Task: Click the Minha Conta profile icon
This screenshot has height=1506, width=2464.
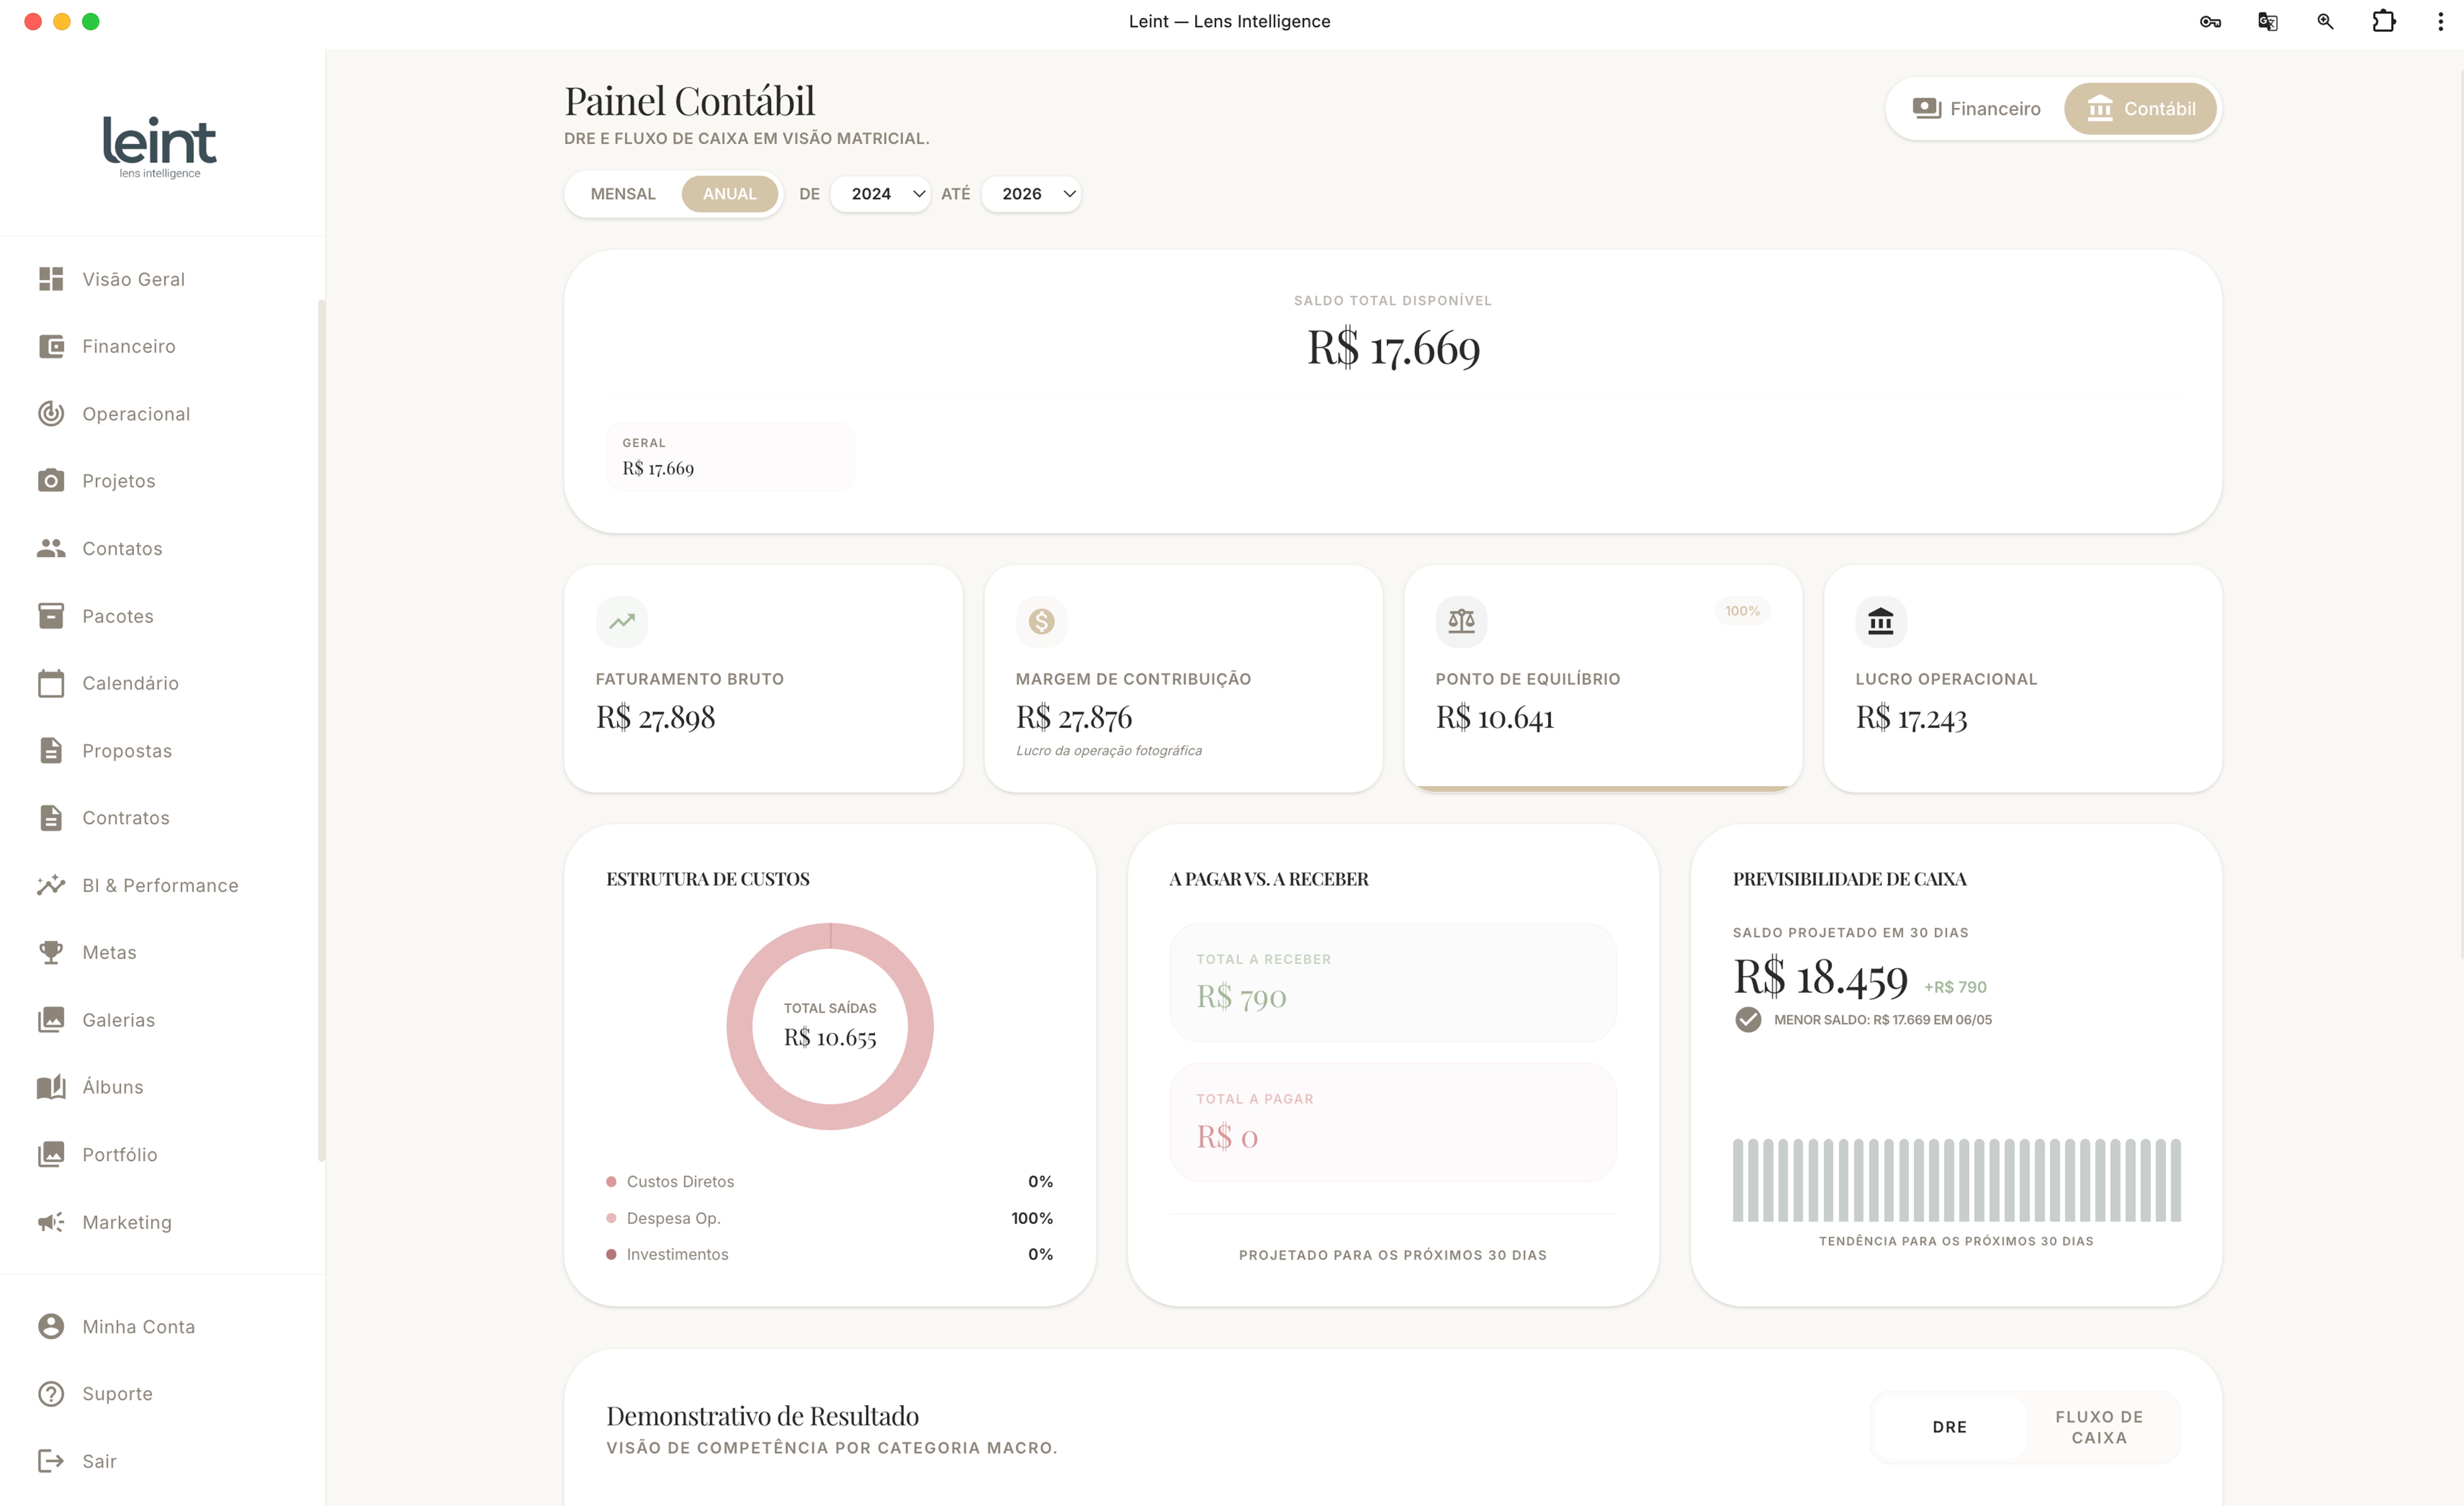Action: (x=51, y=1326)
